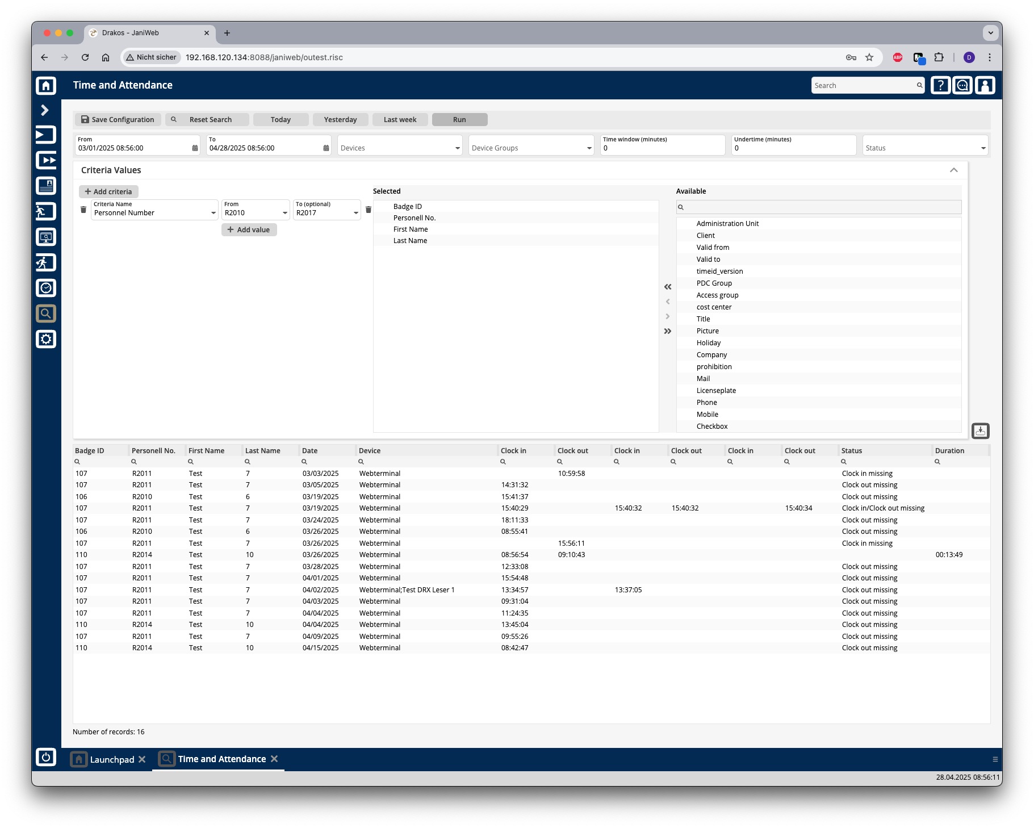Click Add criteria button
This screenshot has width=1034, height=828.
click(108, 191)
